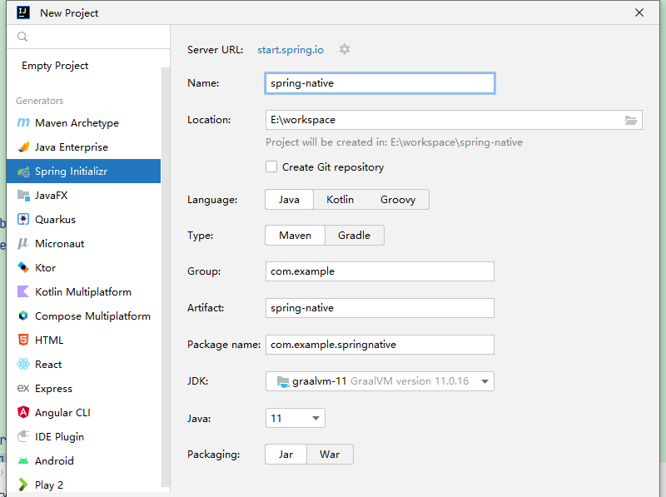Click the React atom icon
The height and width of the screenshot is (497, 666).
click(x=23, y=364)
